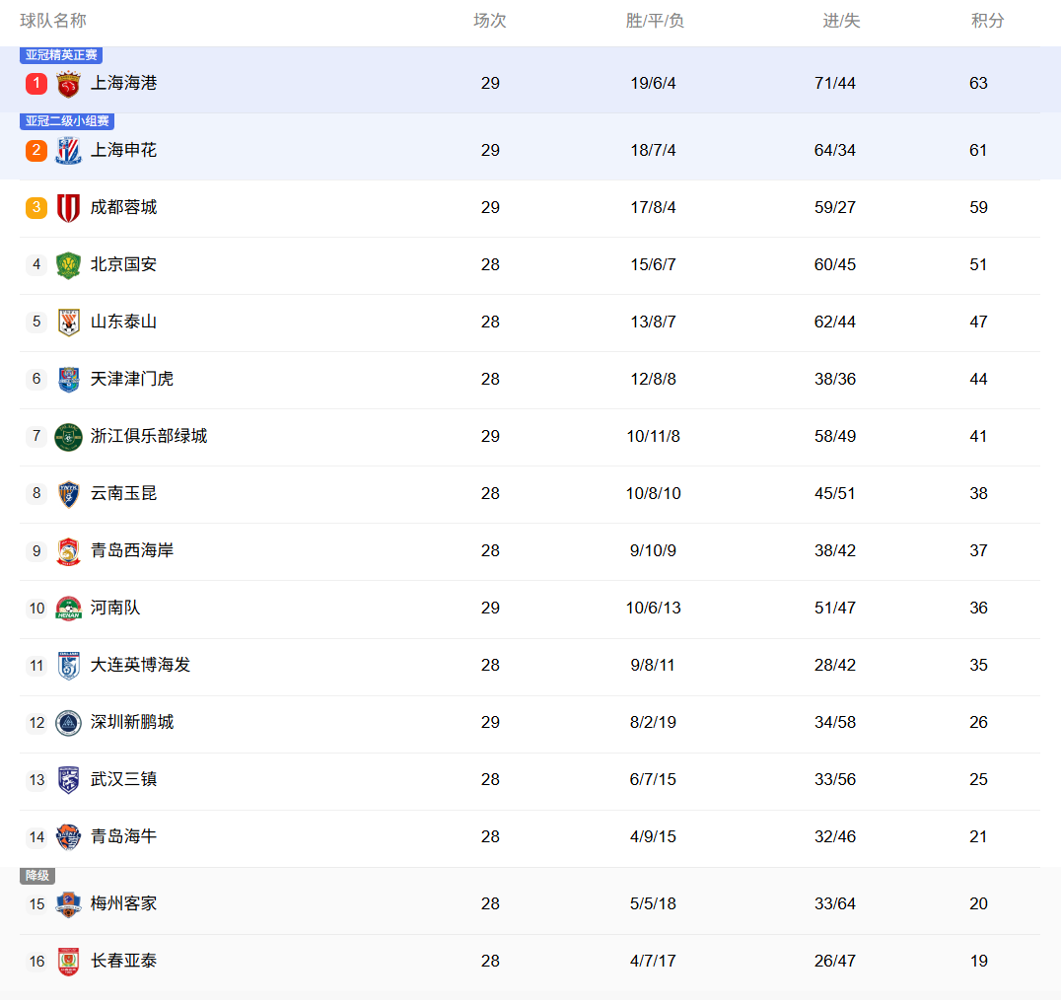Click the Shanghai Shenhua (上海申花) team crest
Screen dimensions: 1061x1005
pyautogui.click(x=68, y=151)
